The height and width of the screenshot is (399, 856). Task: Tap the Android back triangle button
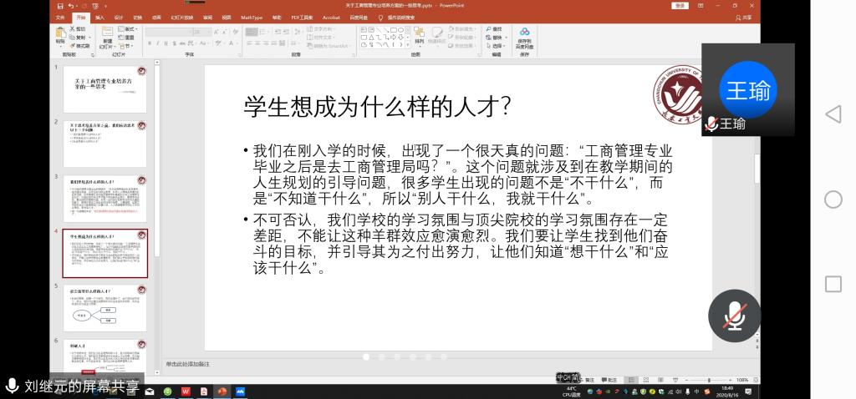(833, 114)
